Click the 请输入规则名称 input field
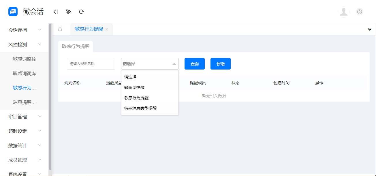The image size is (376, 176). pos(91,64)
